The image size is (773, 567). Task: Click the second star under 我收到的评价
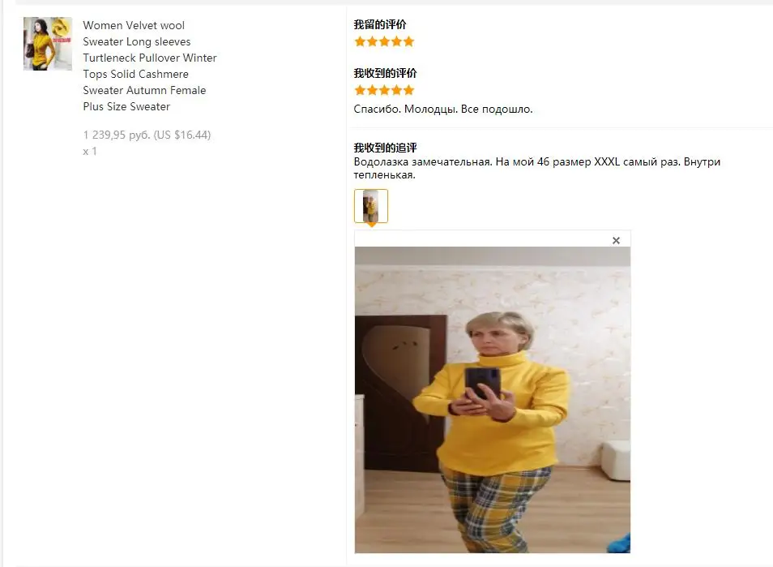coord(372,90)
